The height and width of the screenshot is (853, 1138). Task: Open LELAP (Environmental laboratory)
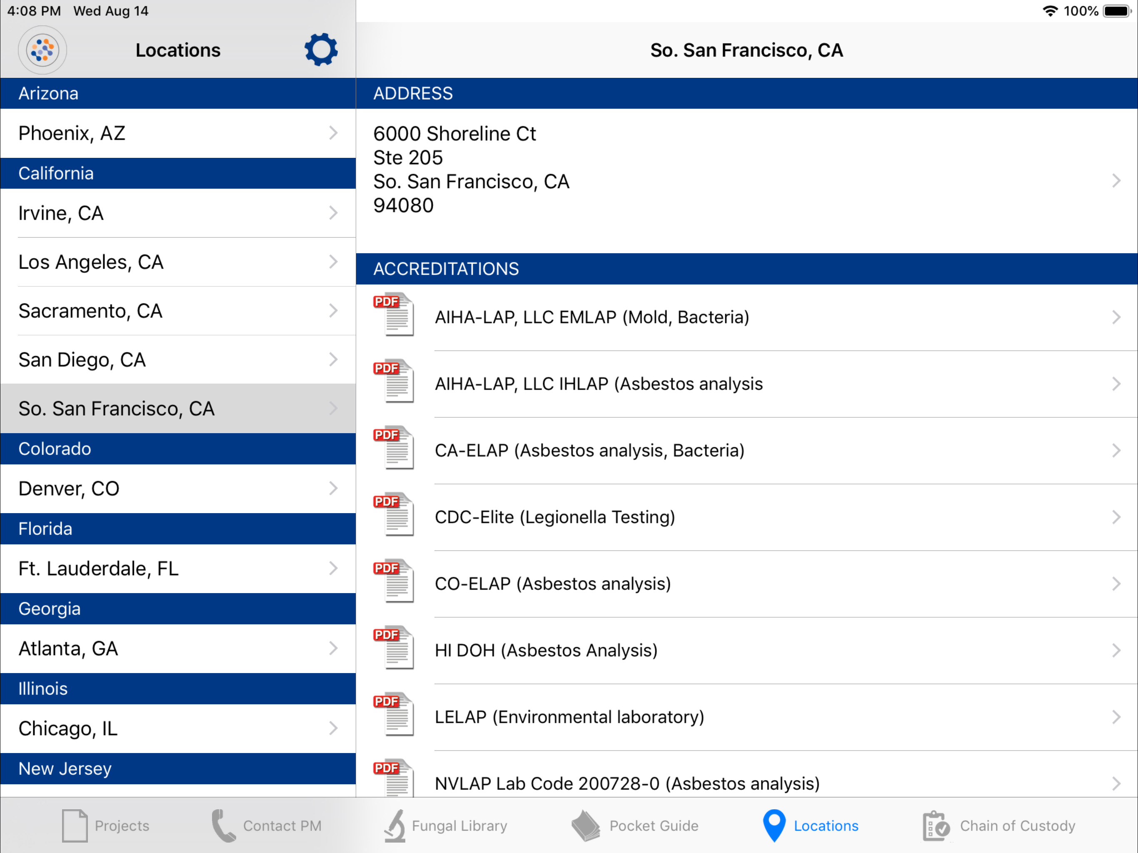(746, 717)
